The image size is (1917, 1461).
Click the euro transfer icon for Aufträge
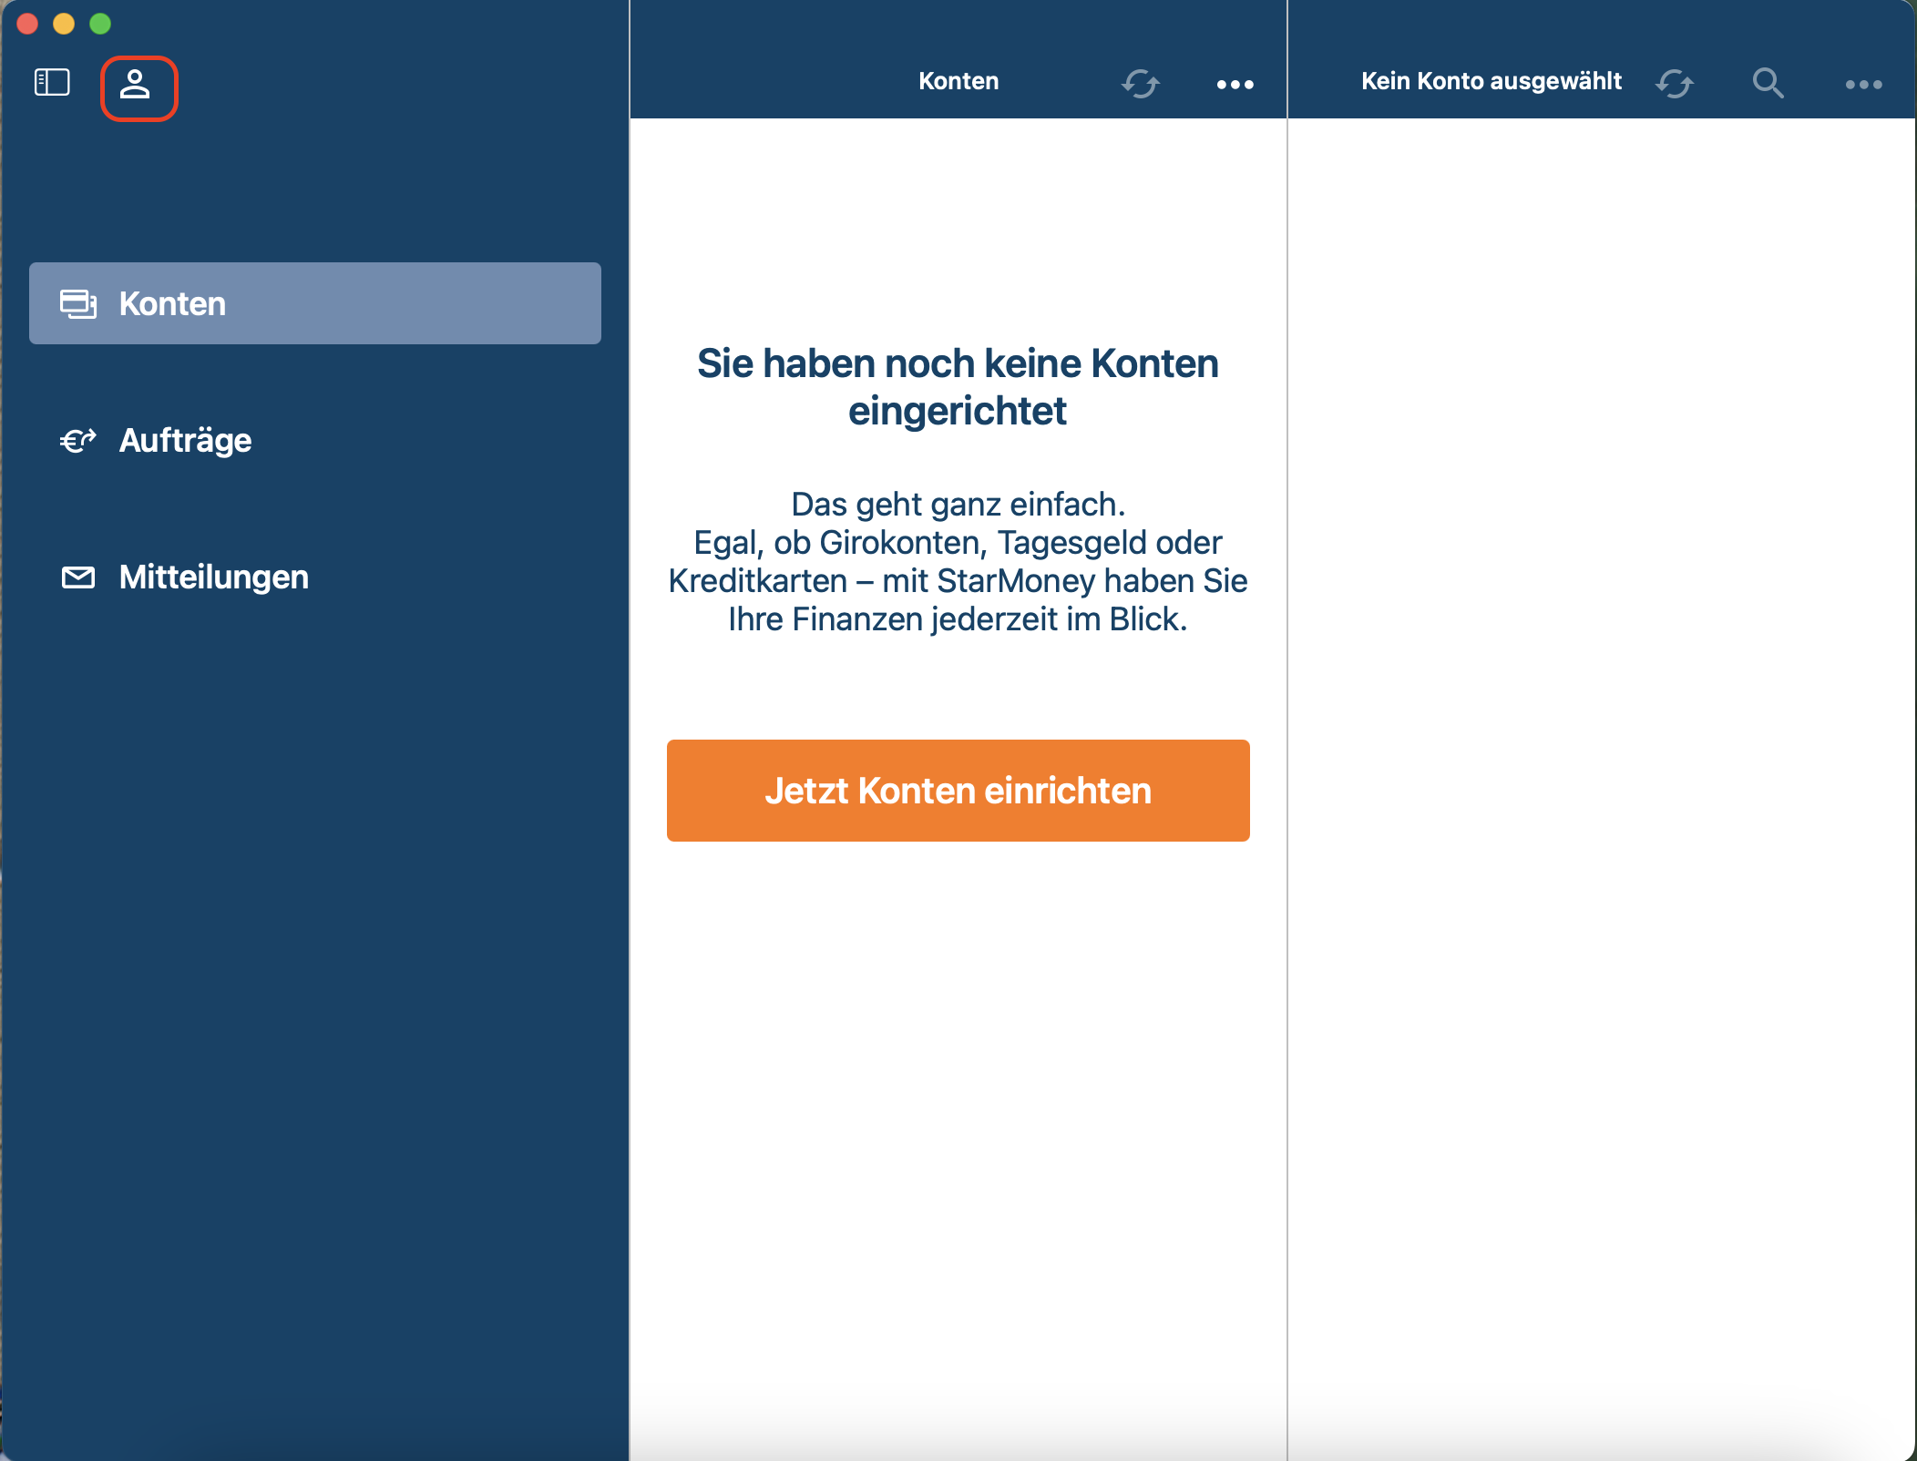78,441
